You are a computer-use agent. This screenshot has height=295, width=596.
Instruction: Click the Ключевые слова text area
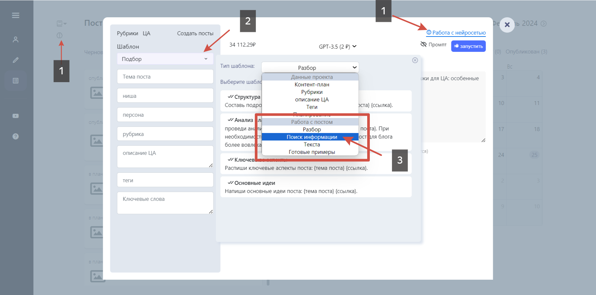165,203
